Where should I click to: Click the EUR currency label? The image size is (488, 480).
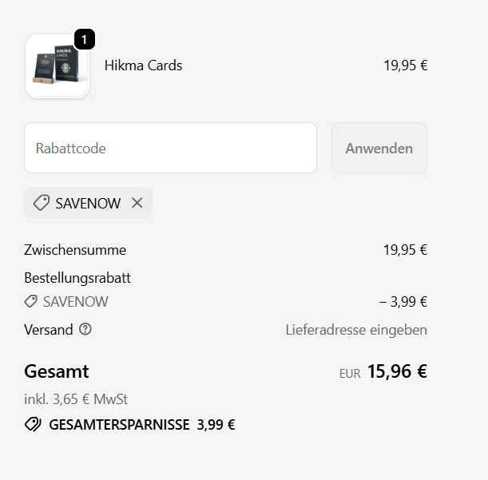coord(350,373)
